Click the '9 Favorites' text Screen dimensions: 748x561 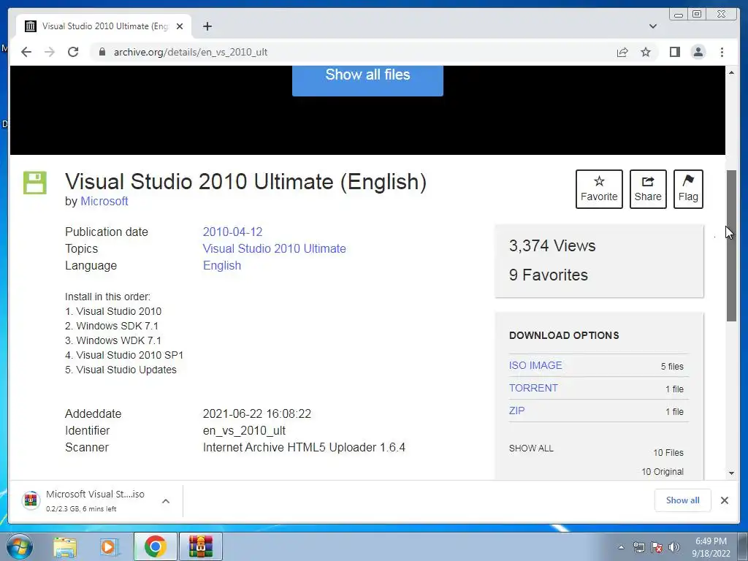(548, 275)
